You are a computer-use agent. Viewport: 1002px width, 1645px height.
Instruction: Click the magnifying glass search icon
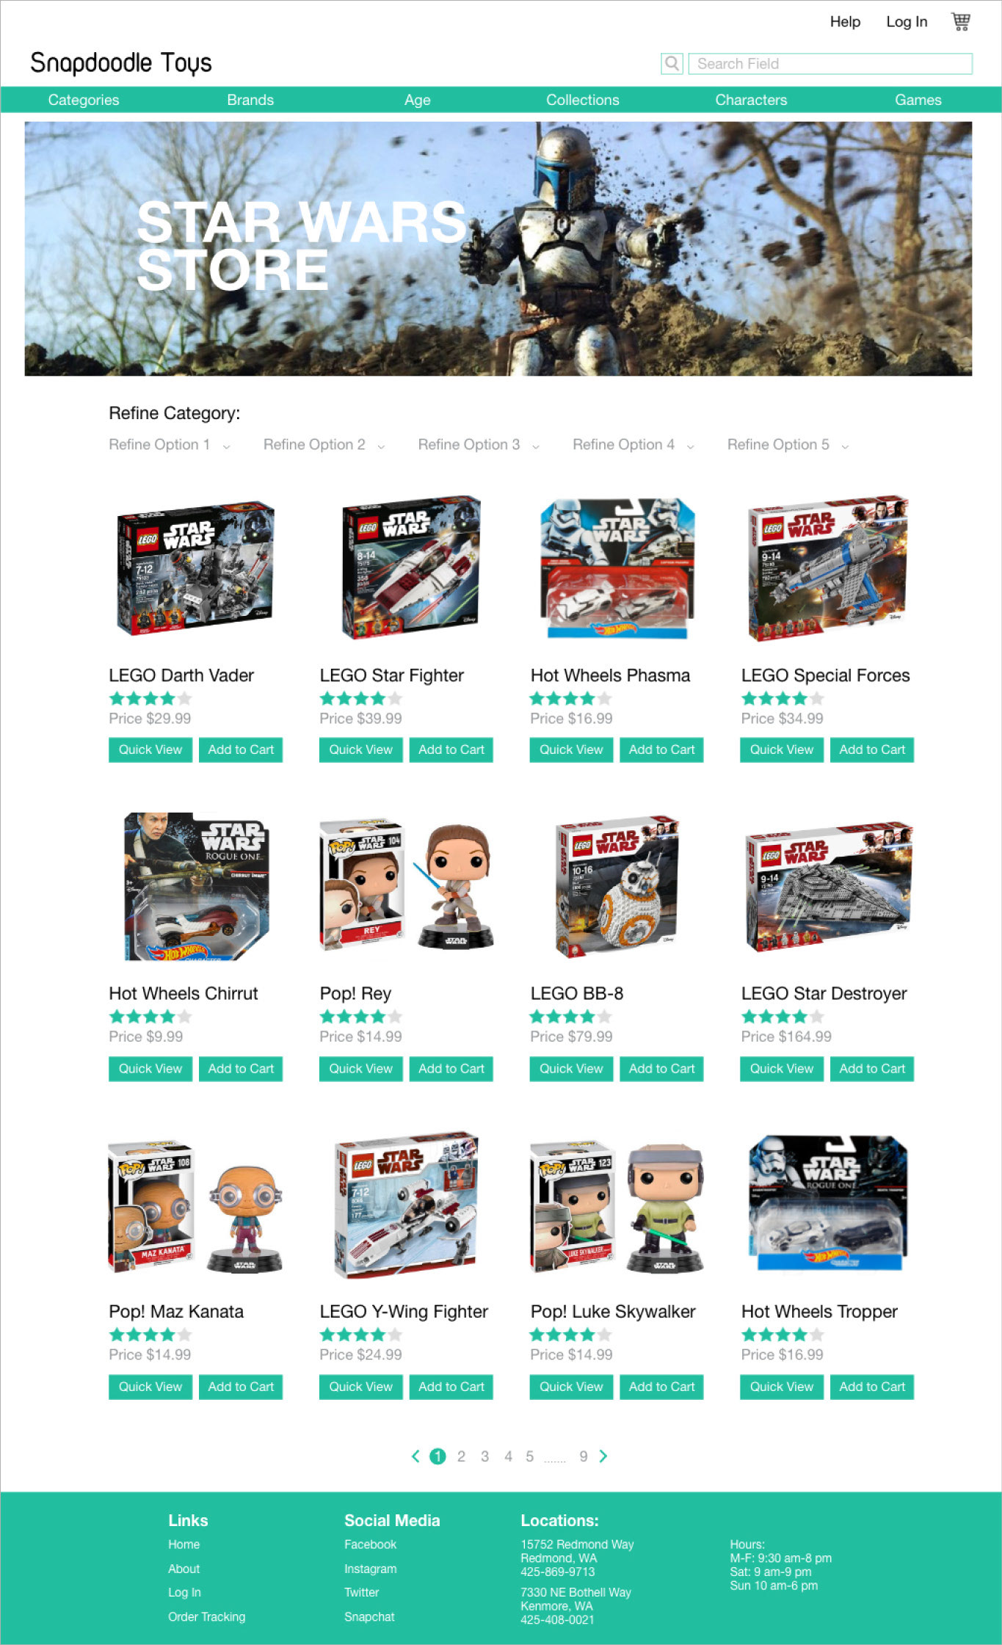[672, 64]
